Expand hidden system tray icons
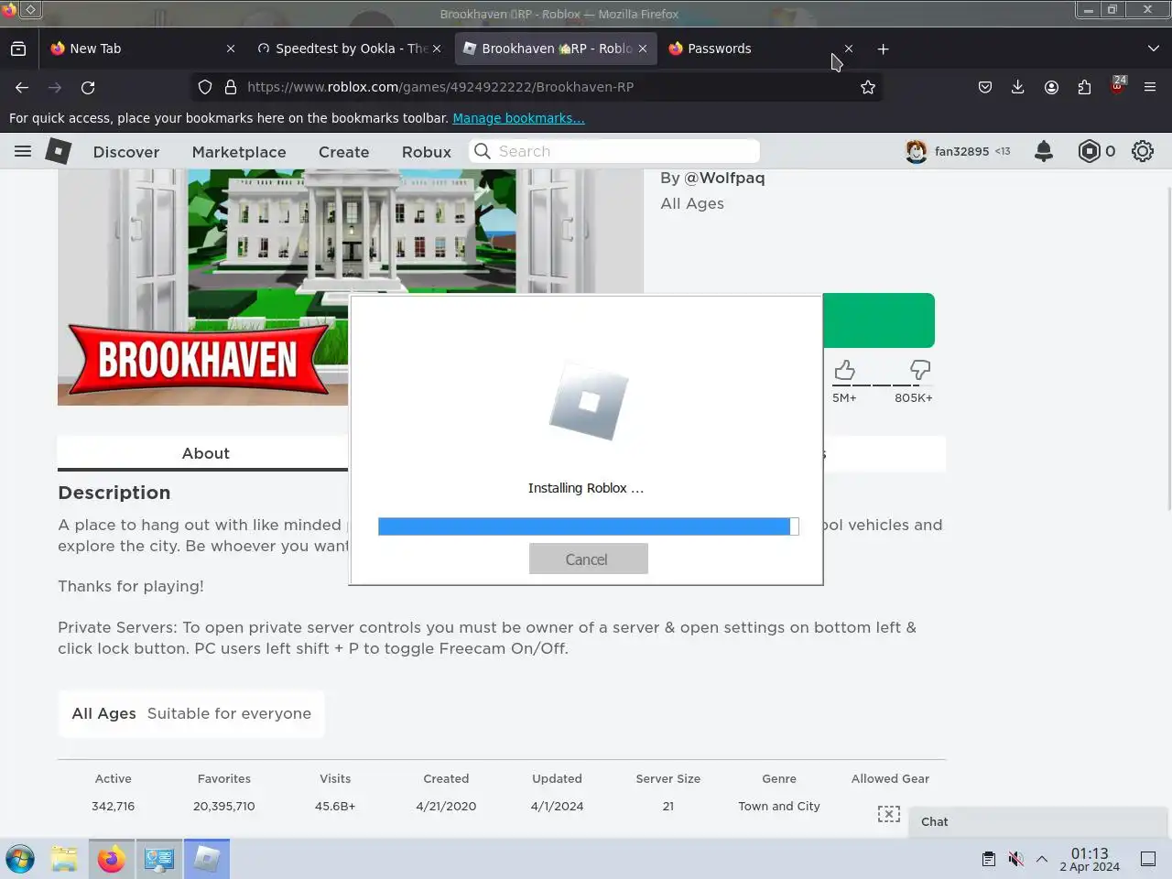The height and width of the screenshot is (879, 1172). 1042,859
